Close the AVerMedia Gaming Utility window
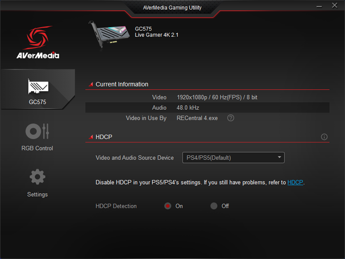Image resolution: width=345 pixels, height=259 pixels. [x=335, y=7]
